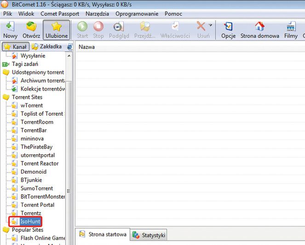The image size is (305, 245).
Task: Open the TorrentRoom entry
Action: pos(37,122)
